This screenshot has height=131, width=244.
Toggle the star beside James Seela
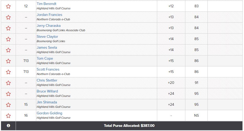(x=8, y=50)
